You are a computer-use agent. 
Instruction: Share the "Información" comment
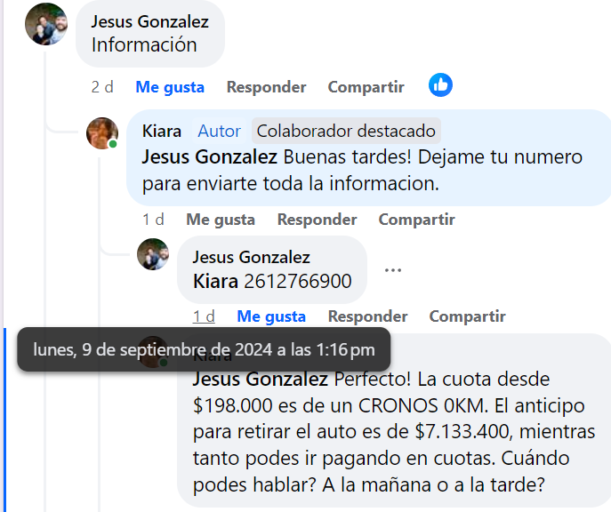coord(366,87)
